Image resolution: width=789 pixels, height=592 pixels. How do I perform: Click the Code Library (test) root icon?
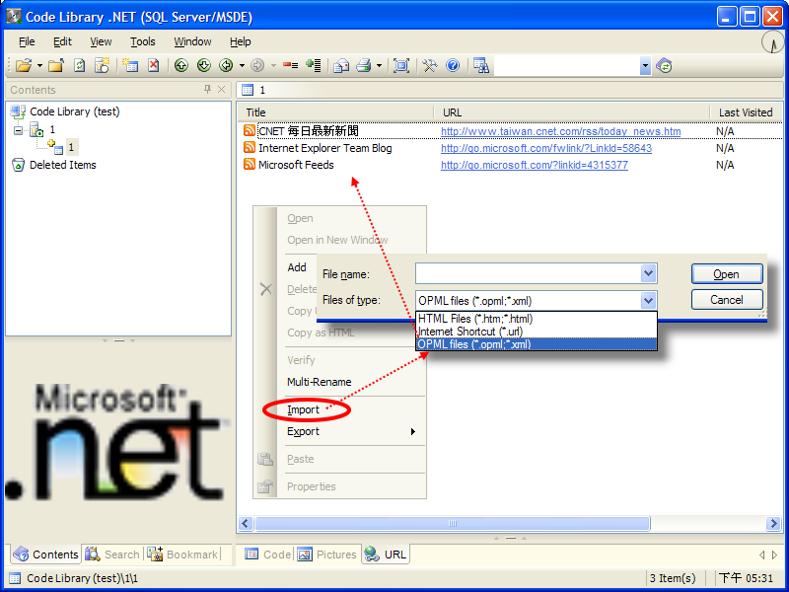click(18, 111)
